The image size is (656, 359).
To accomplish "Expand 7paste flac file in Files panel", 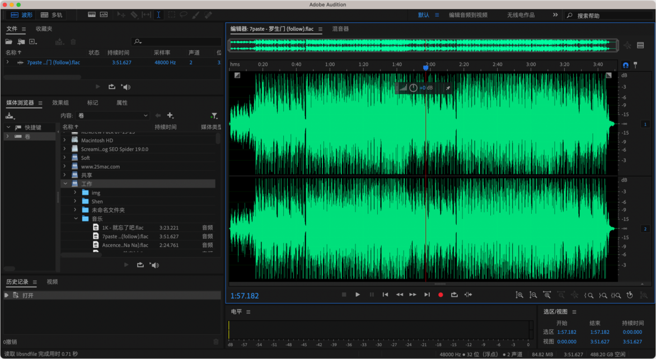I will coord(7,62).
